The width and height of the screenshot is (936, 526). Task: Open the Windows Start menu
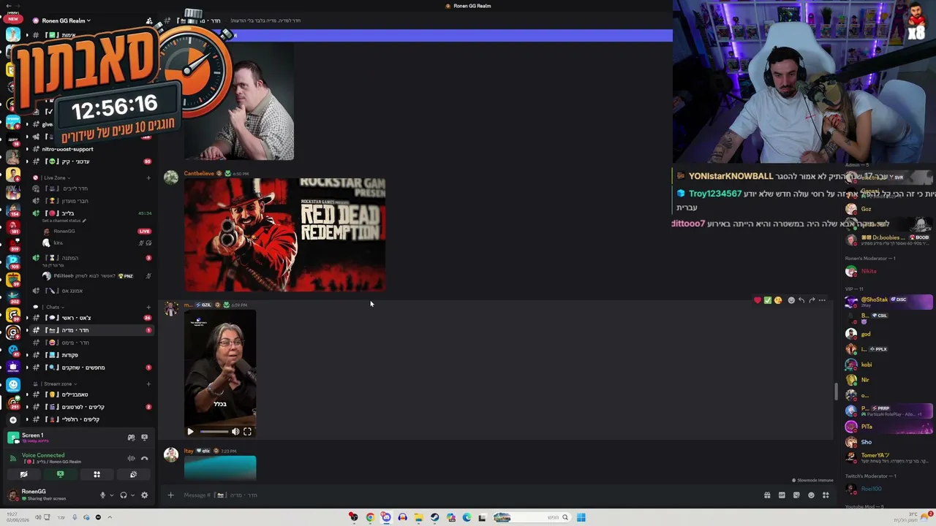[x=581, y=517]
